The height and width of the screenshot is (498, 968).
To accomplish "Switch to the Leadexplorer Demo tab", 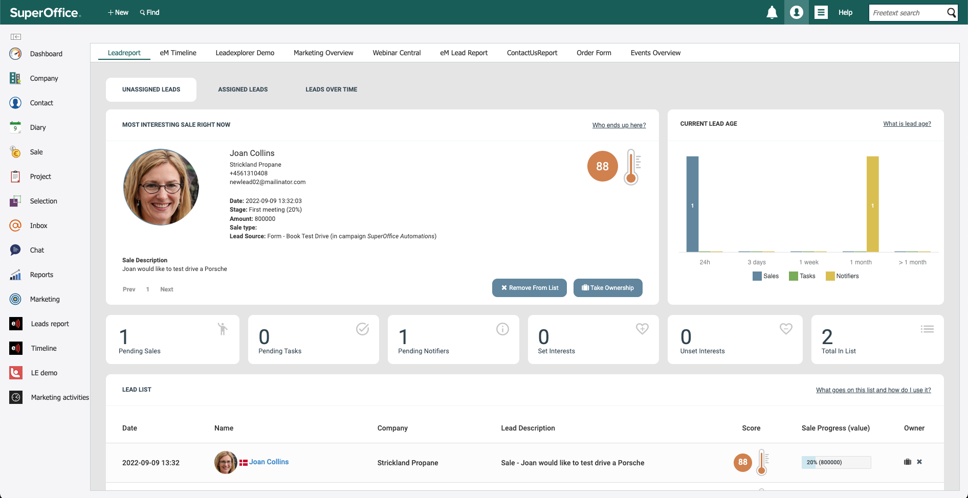I will [x=245, y=53].
